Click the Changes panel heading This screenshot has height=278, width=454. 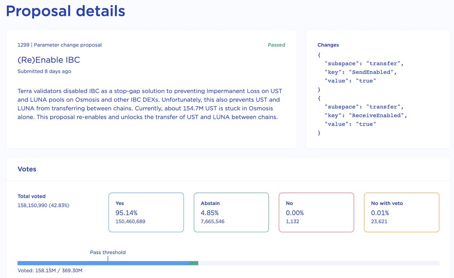coord(328,45)
